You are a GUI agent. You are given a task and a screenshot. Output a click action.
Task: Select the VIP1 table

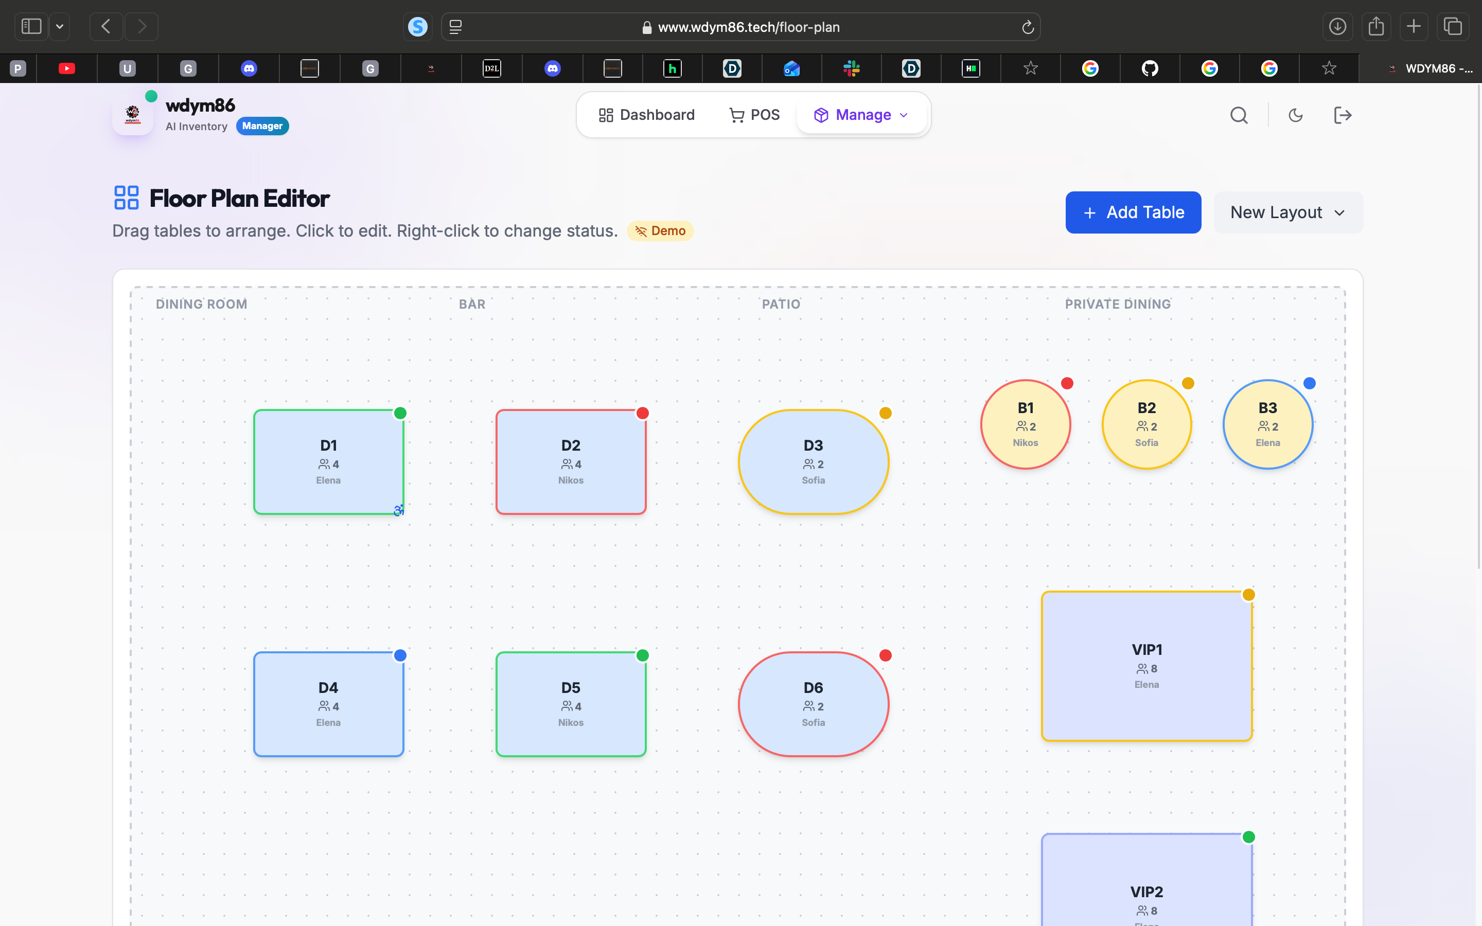pyautogui.click(x=1146, y=666)
